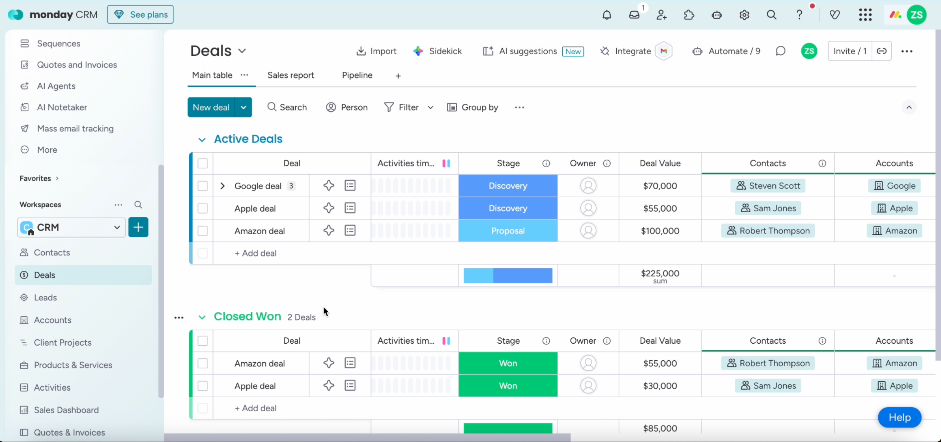Collapse the Active Deals group
This screenshot has width=941, height=442.
click(x=202, y=140)
